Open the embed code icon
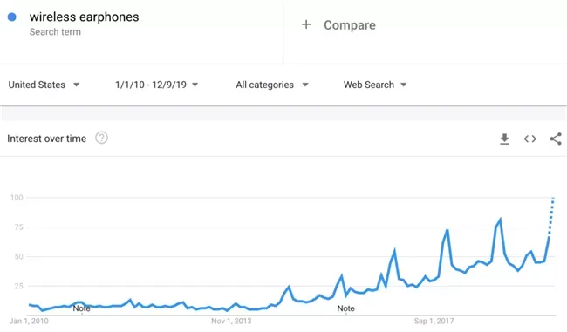 click(x=530, y=139)
